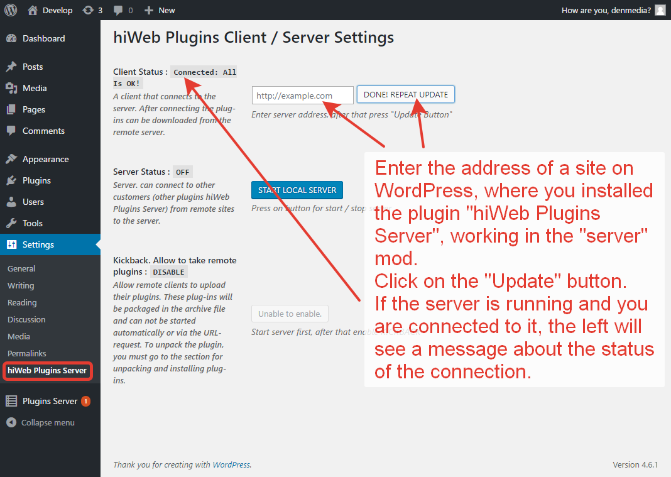
Task: Click the Tools wrench icon
Action: [x=11, y=224]
